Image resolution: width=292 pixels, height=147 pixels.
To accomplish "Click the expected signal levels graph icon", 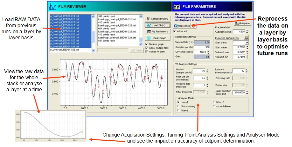I will tap(247, 38).
